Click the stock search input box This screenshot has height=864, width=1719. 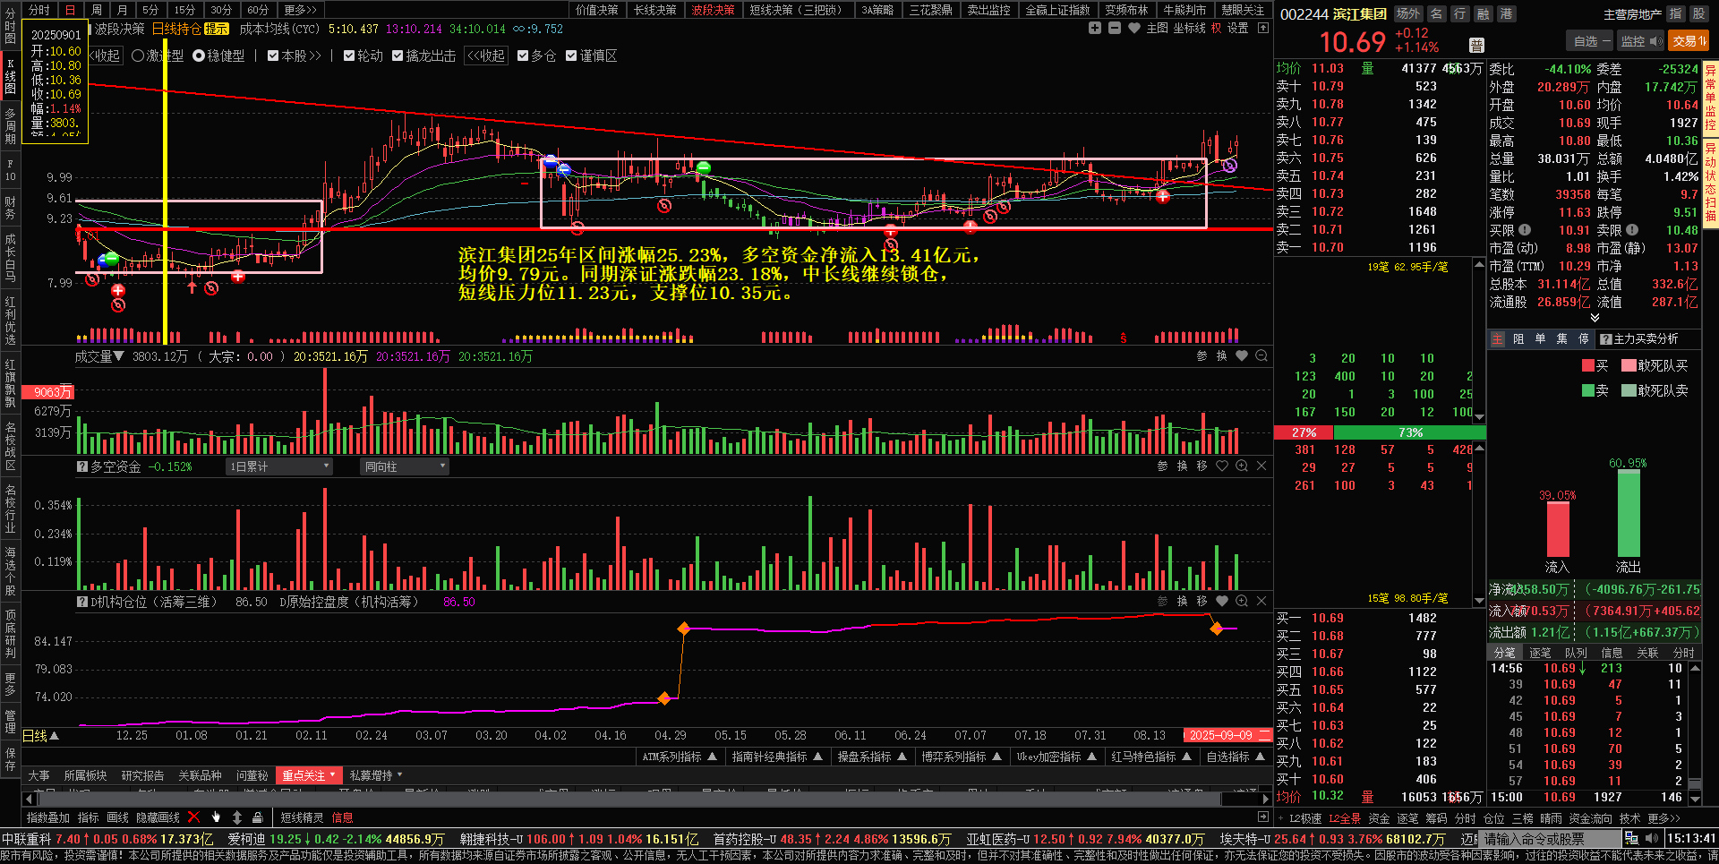coord(1551,839)
